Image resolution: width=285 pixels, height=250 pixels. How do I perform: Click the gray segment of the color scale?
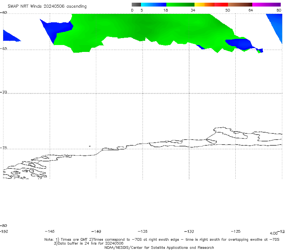pos(136,5)
